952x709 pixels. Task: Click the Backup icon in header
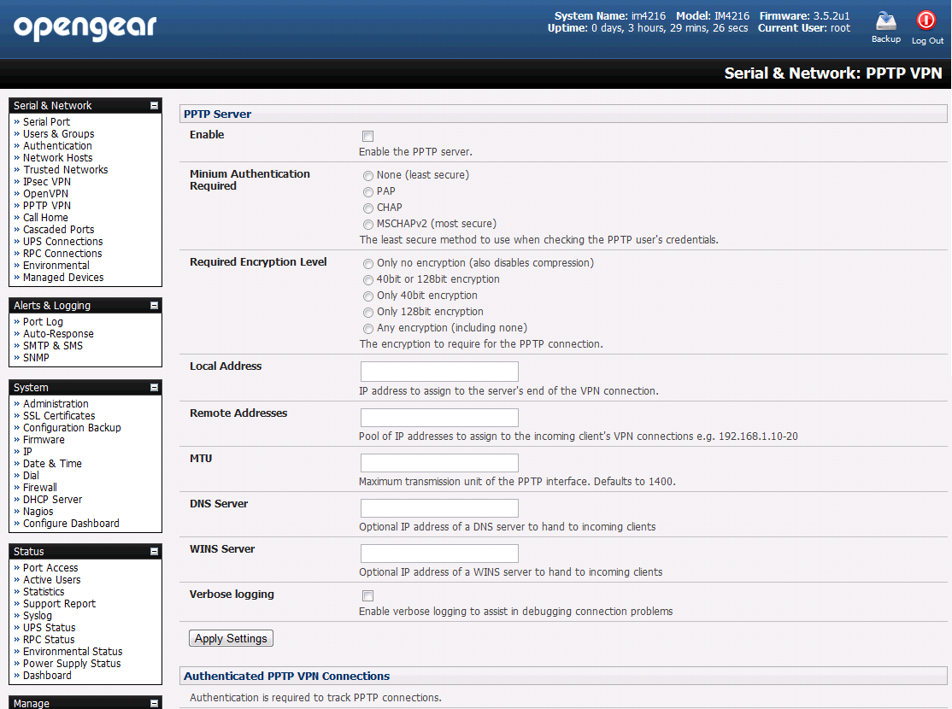point(886,21)
